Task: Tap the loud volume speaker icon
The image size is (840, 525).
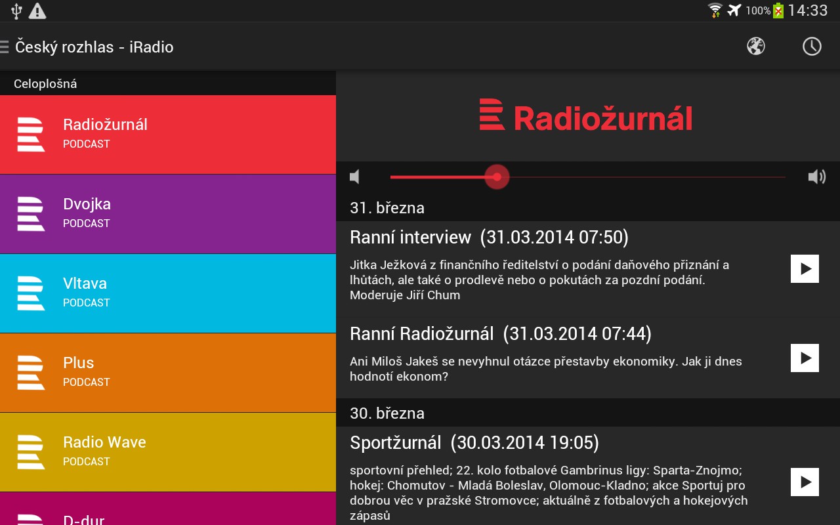Action: (x=816, y=177)
